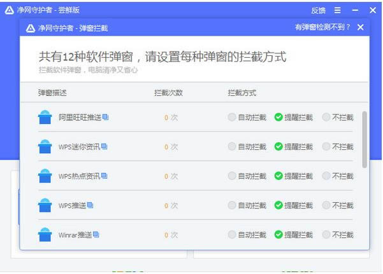This screenshot has width=383, height=274.
Task: Select 不拦截 for Winrar推送
Action: coord(326,235)
